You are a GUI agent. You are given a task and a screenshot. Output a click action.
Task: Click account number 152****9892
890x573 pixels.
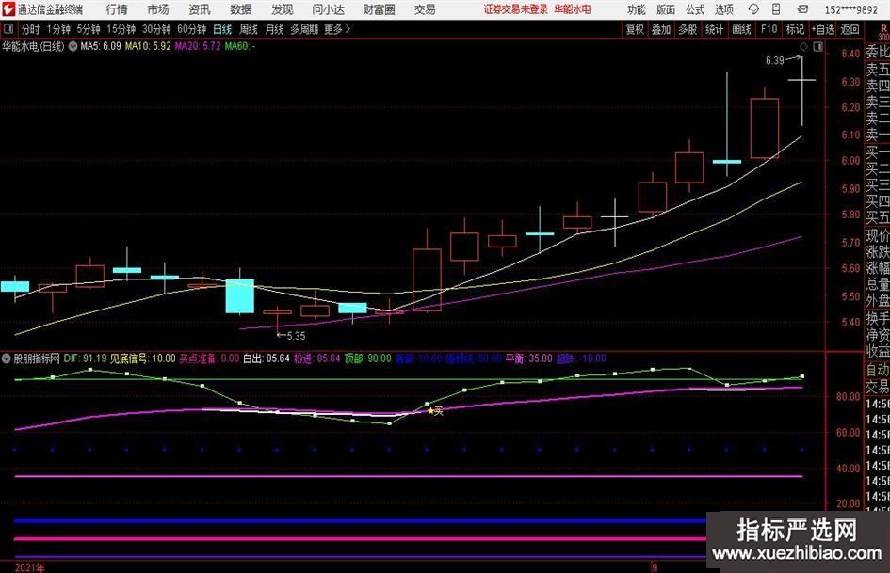(850, 9)
